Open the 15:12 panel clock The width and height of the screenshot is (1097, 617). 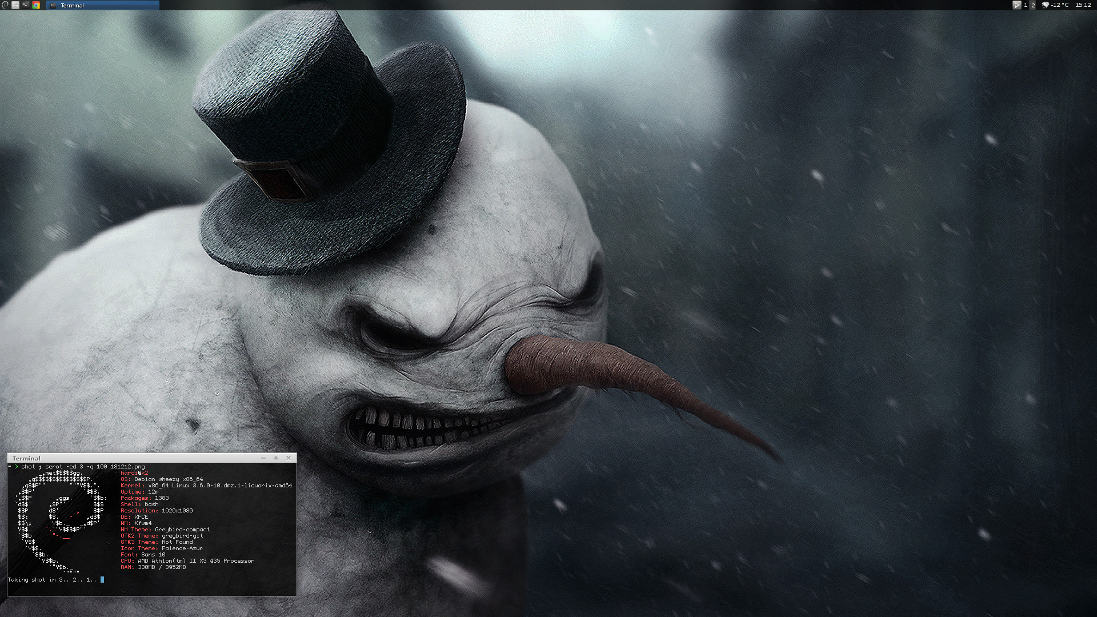point(1083,5)
